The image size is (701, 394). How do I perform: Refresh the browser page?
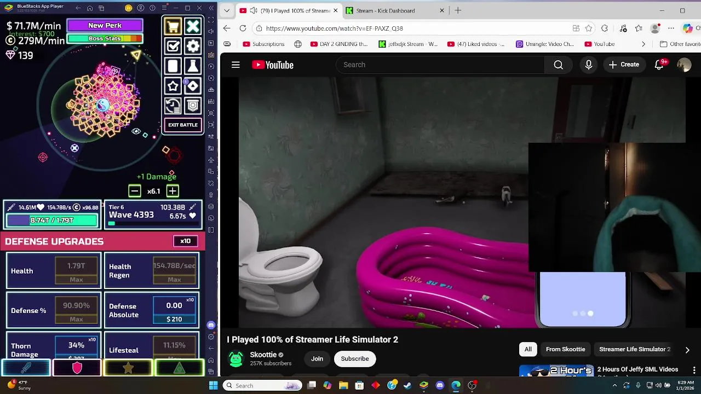point(243,28)
